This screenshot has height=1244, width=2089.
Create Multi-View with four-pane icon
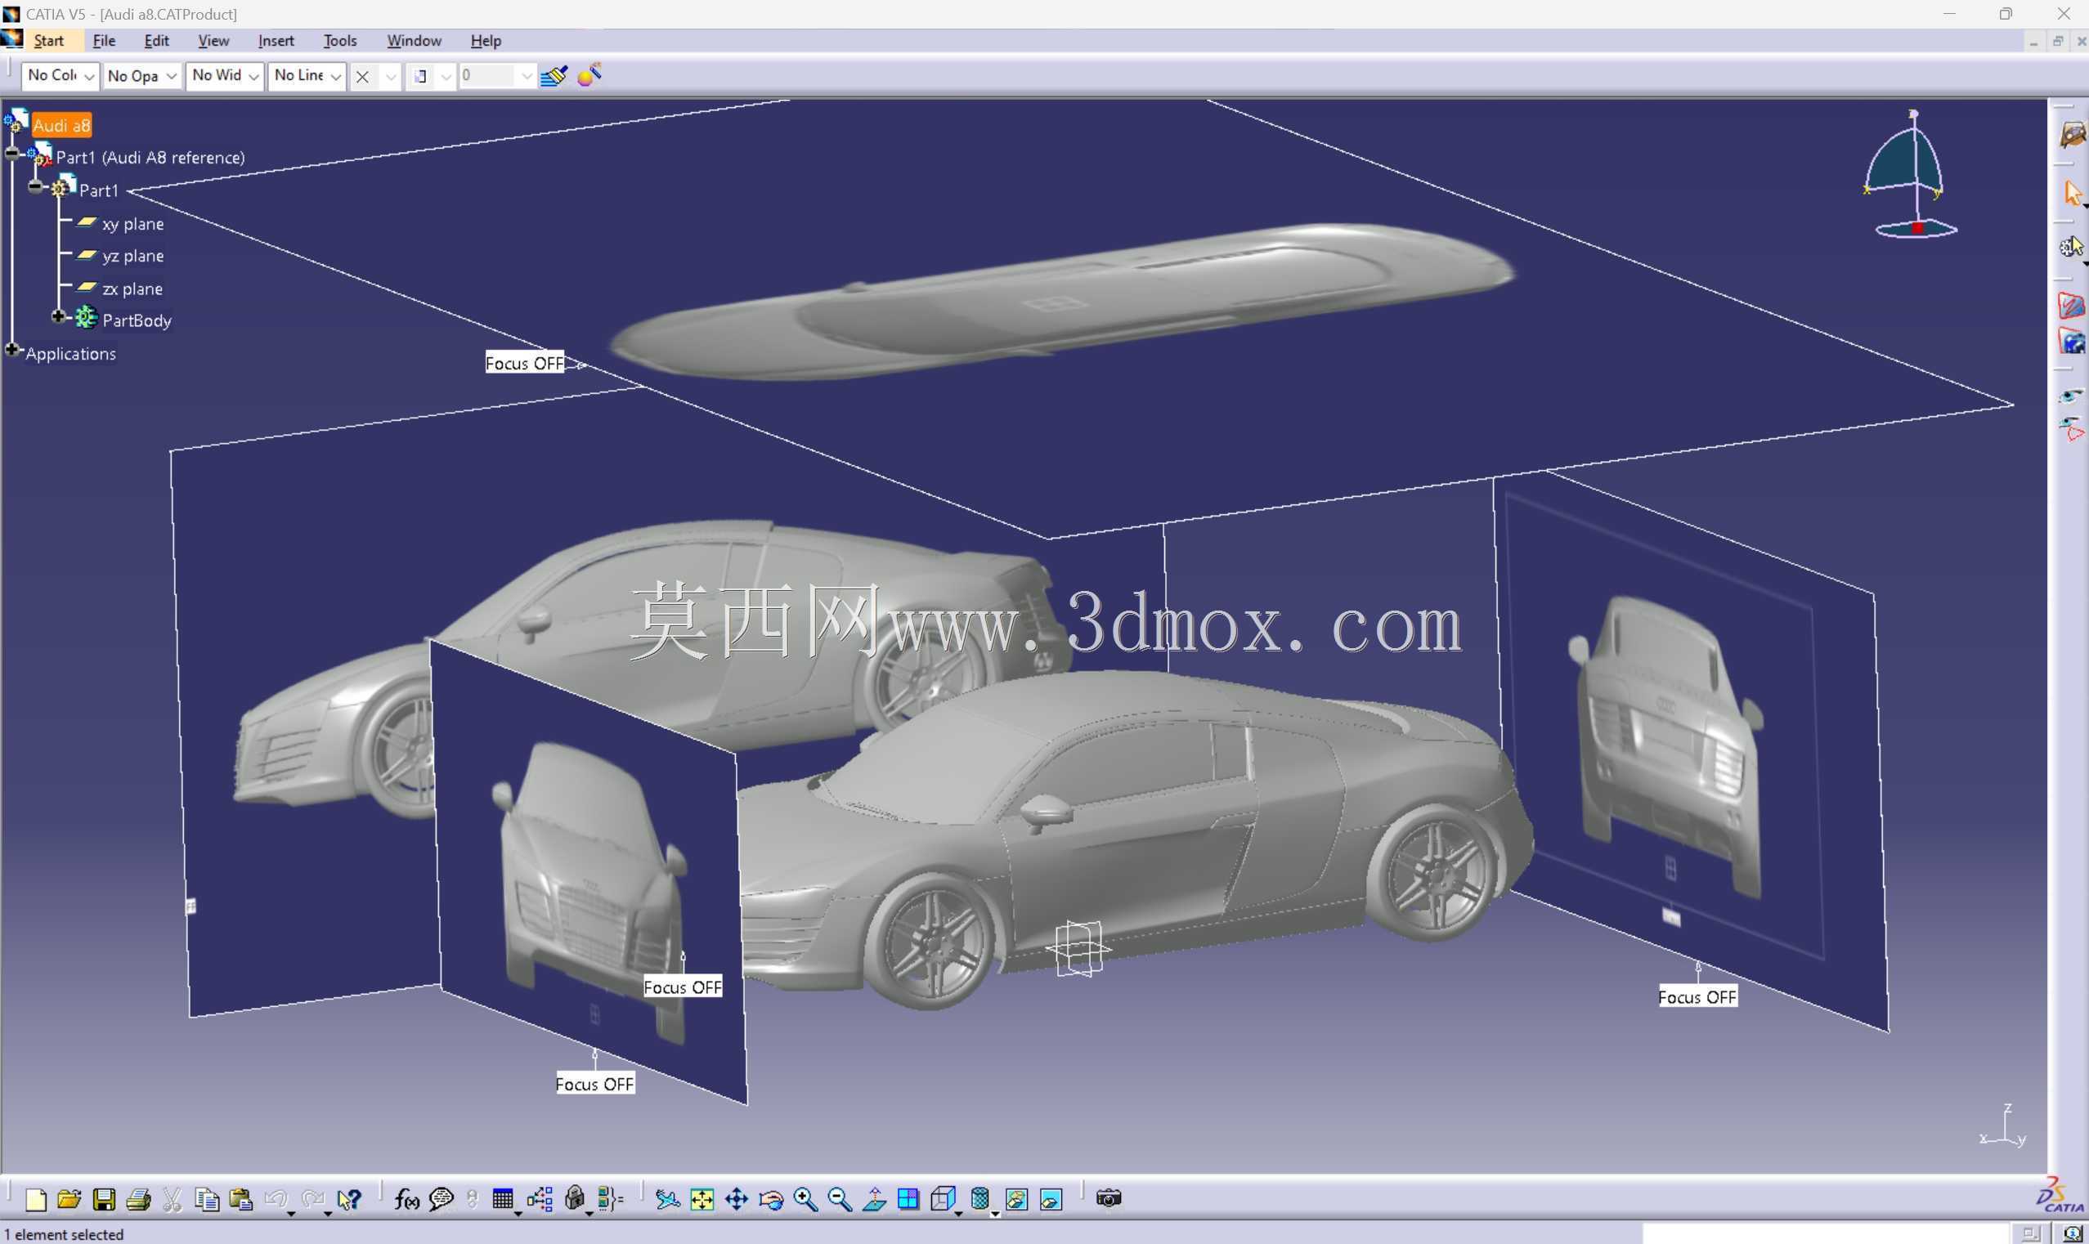(x=908, y=1200)
